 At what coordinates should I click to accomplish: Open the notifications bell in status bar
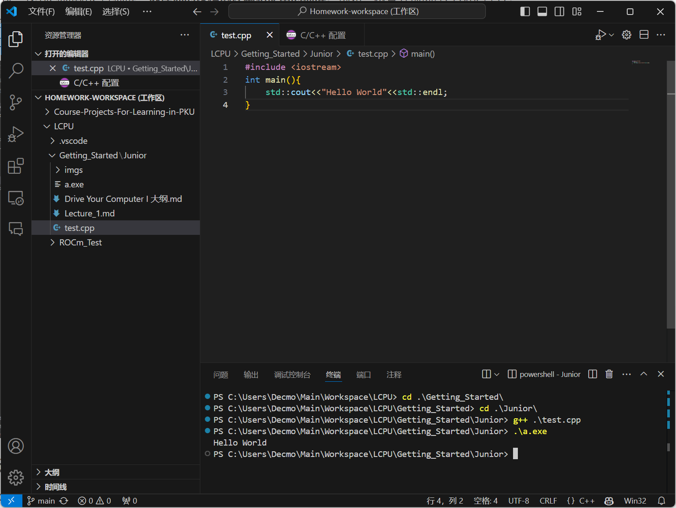pyautogui.click(x=661, y=501)
